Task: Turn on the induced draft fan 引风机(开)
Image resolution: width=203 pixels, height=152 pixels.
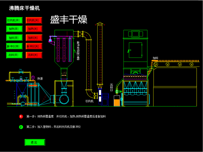Action: tap(14, 21)
